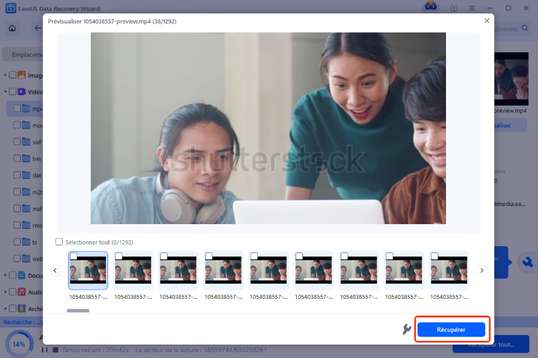538x358 pixels.
Task: Select the swf folder in sidebar
Action: pos(25,141)
